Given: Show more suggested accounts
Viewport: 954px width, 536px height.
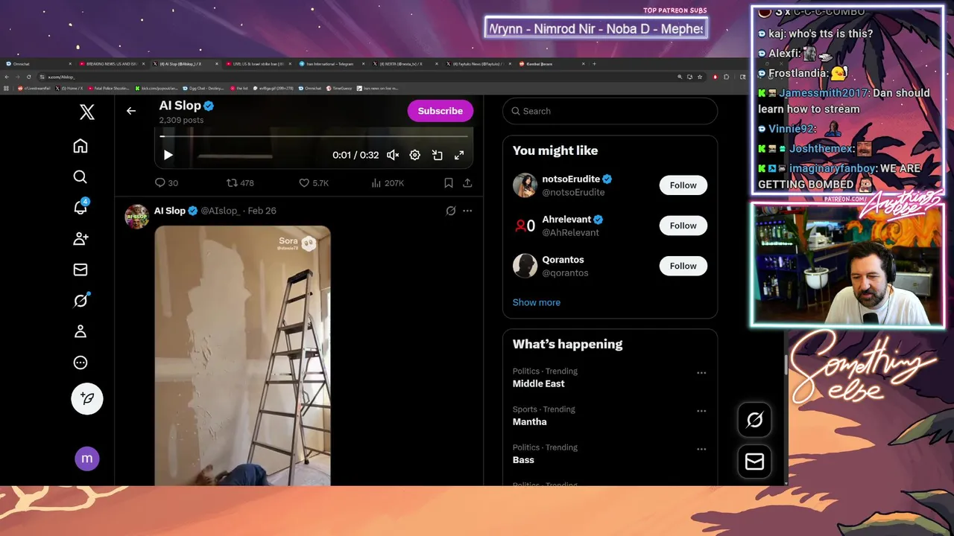Looking at the screenshot, I should tap(537, 302).
